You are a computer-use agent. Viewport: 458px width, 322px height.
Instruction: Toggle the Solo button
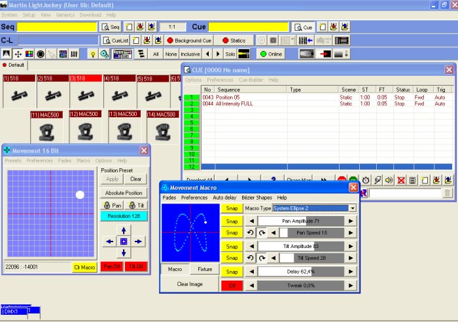click(230, 54)
